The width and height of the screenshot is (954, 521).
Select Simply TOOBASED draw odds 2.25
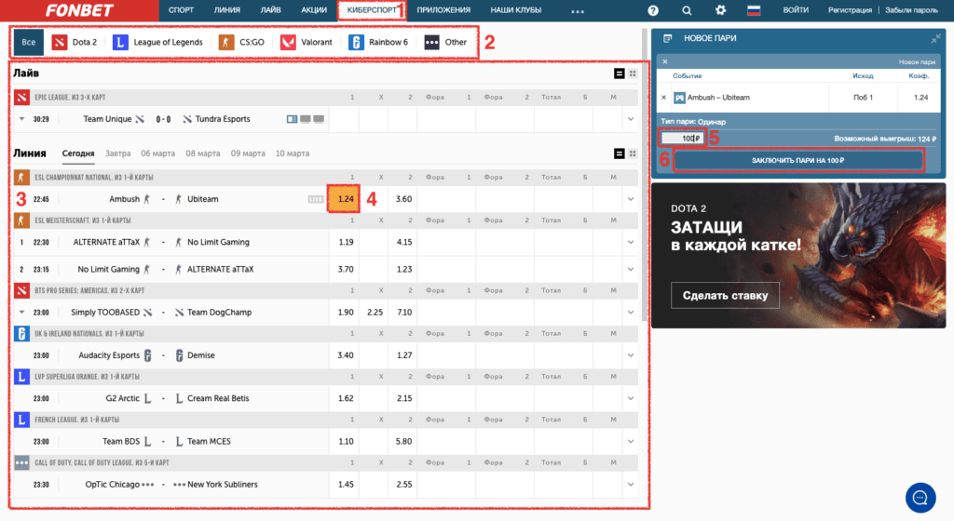tap(375, 312)
